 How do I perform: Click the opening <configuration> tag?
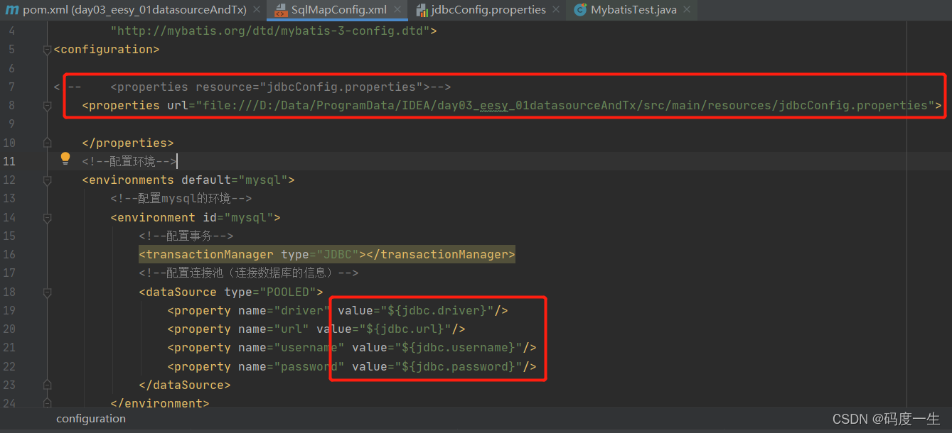coord(107,50)
